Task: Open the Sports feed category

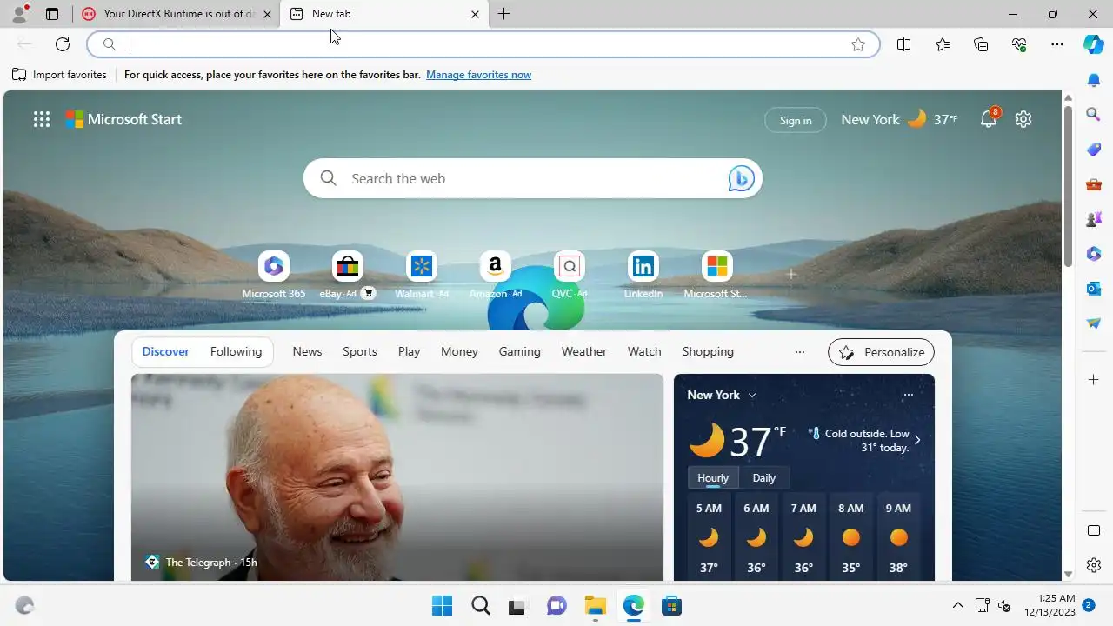Action: (359, 351)
